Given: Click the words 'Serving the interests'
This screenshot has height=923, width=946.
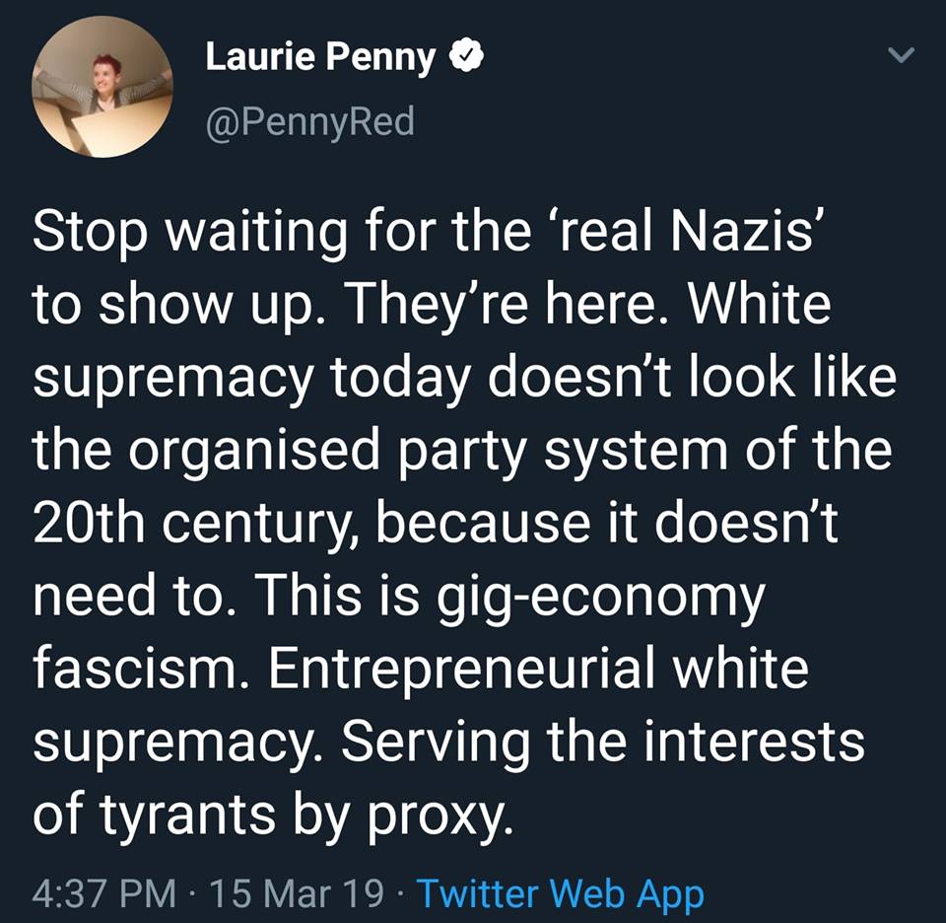Looking at the screenshot, I should click(603, 743).
